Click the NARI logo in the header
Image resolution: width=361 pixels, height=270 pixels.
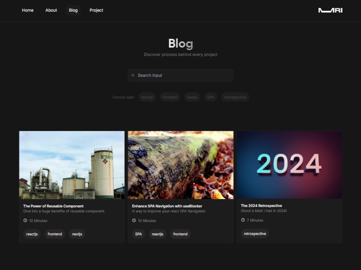pos(330,10)
